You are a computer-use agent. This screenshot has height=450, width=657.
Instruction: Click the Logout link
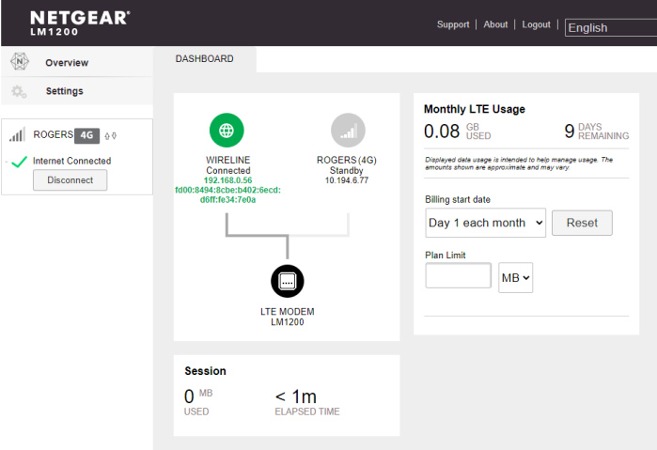click(536, 24)
